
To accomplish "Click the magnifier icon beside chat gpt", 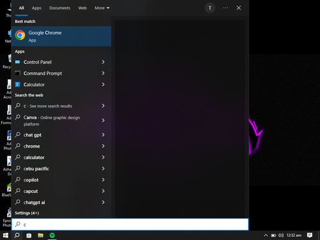I will tap(18, 134).
